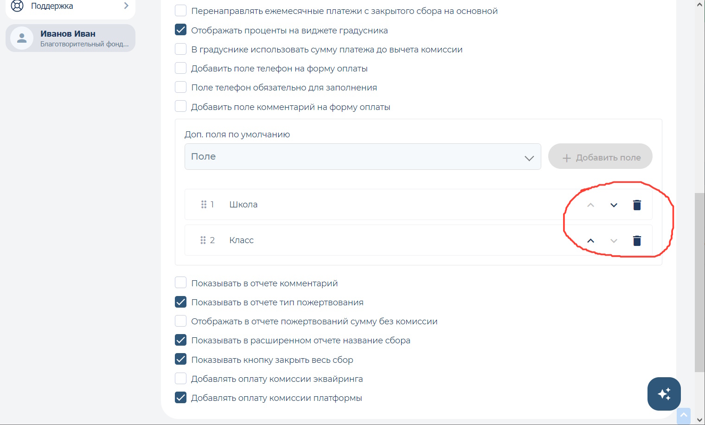Move Школа field down arrow
Viewport: 705px width, 425px height.
614,205
